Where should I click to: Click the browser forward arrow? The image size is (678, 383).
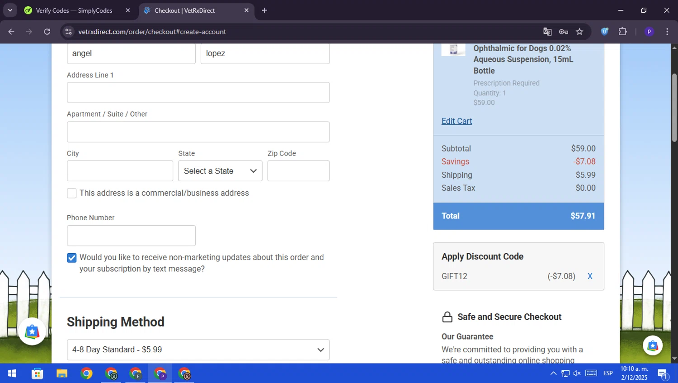[29, 32]
